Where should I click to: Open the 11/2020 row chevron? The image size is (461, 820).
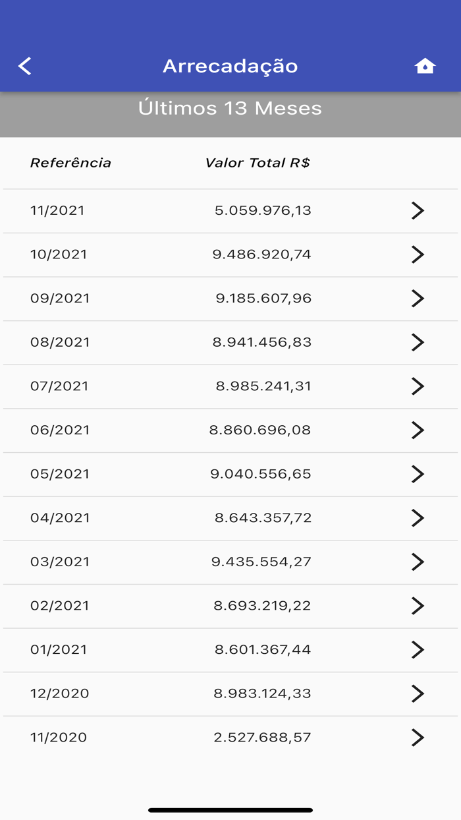point(418,737)
